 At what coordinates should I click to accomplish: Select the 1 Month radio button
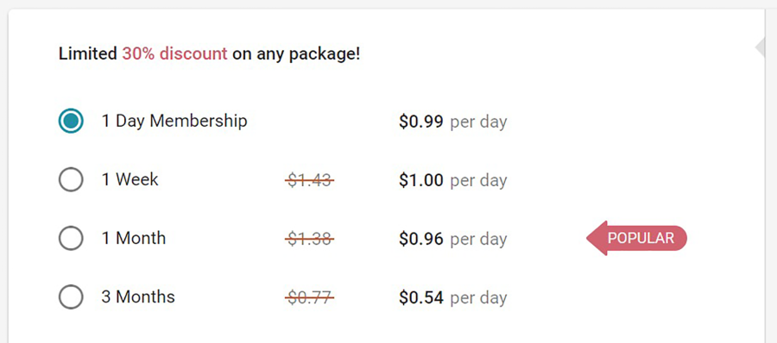[71, 238]
